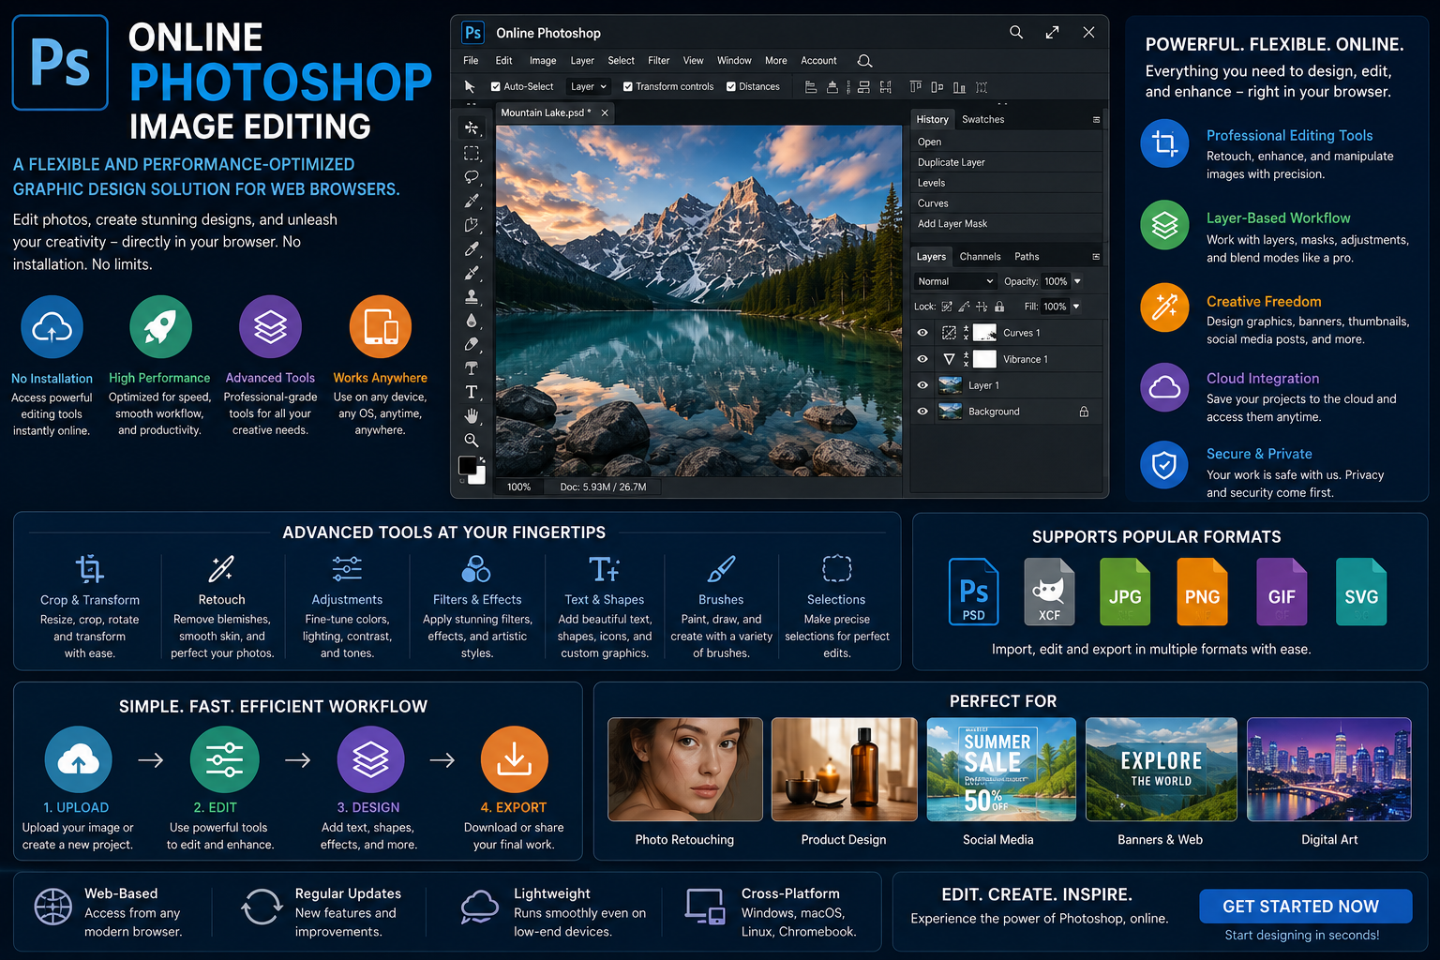Click the High Performance rocket icon
The height and width of the screenshot is (960, 1440).
click(x=160, y=327)
